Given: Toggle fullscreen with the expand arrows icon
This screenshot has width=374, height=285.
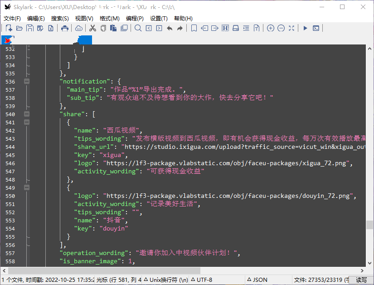Looking at the screenshot, I should (291, 28).
